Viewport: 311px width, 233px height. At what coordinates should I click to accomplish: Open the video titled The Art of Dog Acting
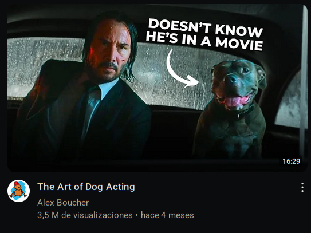click(86, 187)
